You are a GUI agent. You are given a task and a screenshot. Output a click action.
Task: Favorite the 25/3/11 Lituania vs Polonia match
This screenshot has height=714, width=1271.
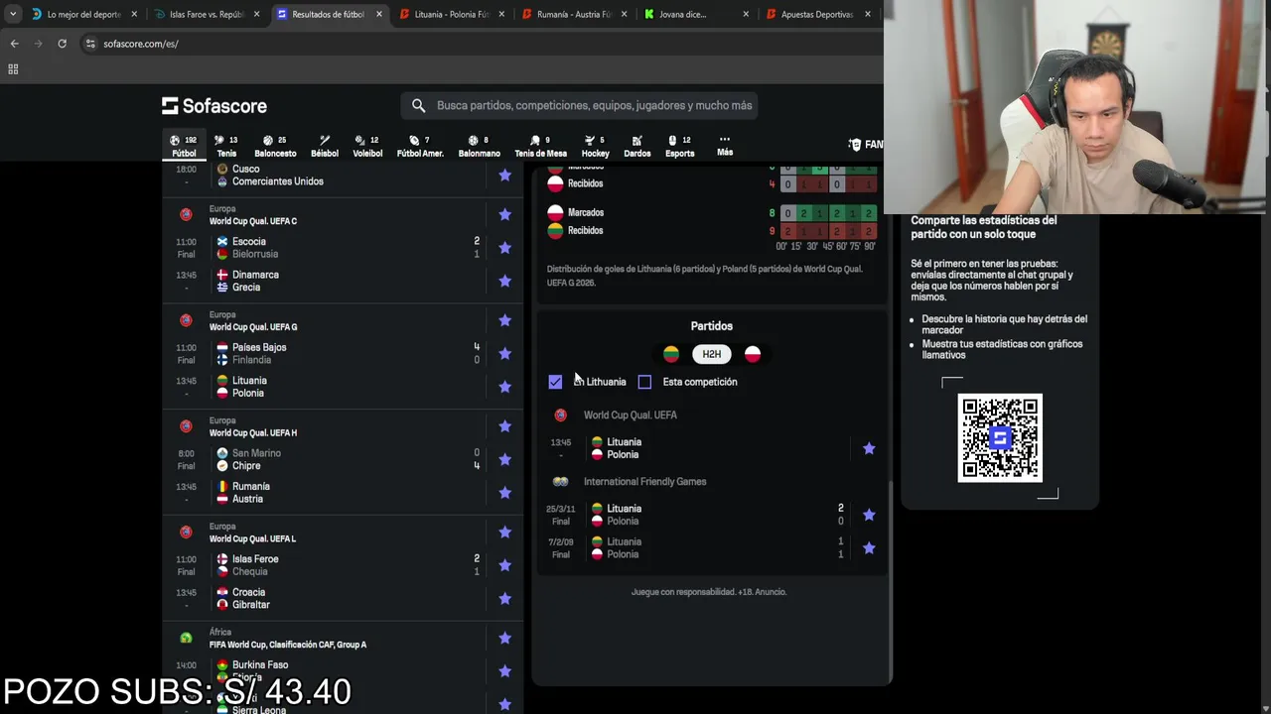[x=869, y=515]
